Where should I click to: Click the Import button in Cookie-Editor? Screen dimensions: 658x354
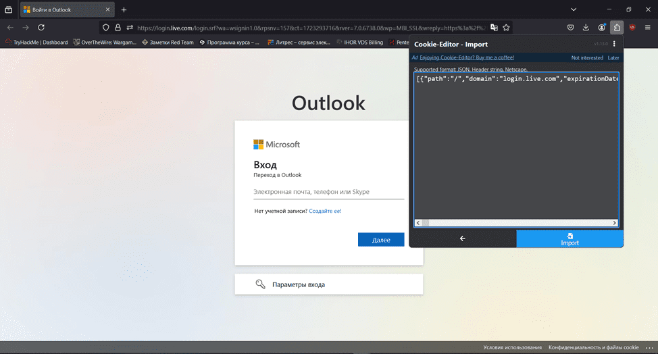click(570, 239)
